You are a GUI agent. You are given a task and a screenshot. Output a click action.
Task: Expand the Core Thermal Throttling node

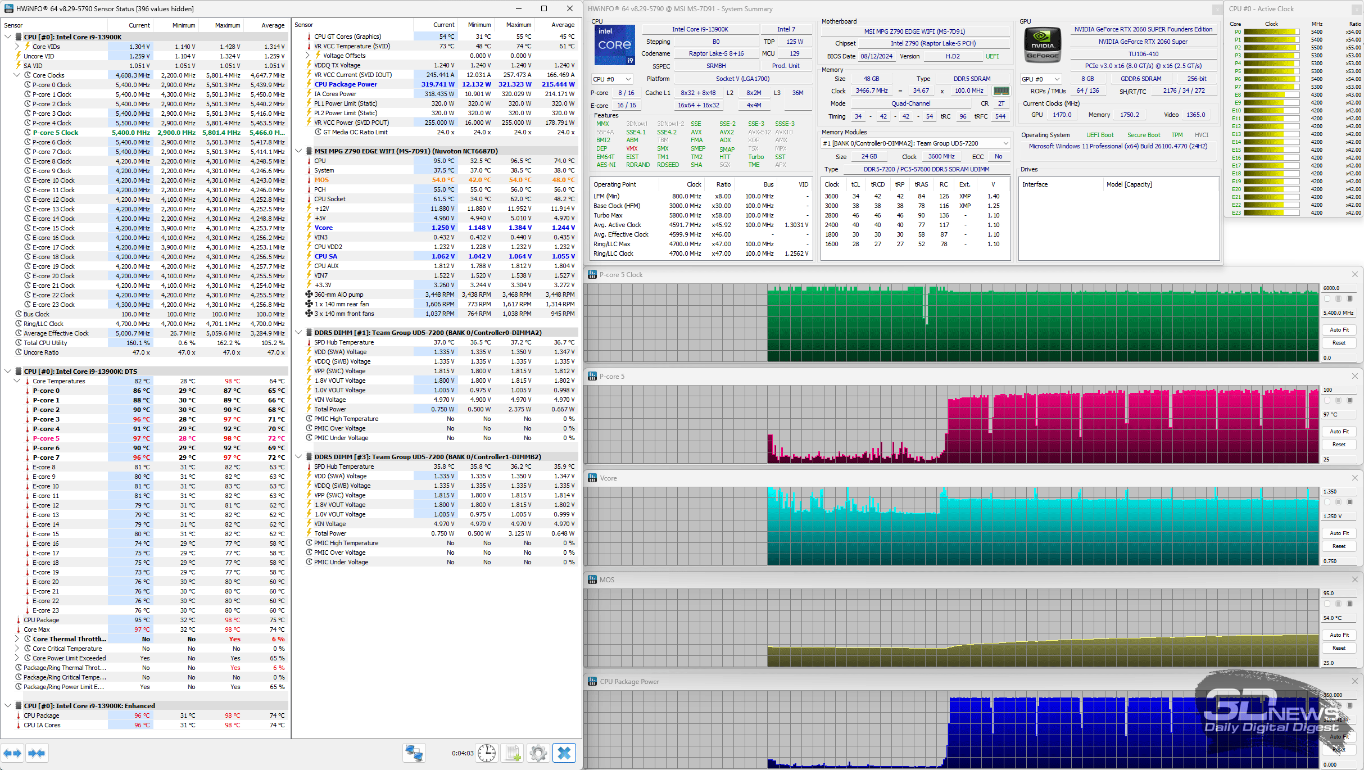click(x=17, y=639)
